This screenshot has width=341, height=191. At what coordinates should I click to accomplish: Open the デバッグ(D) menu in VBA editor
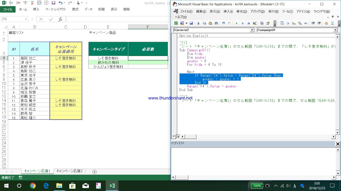[x=257, y=11]
